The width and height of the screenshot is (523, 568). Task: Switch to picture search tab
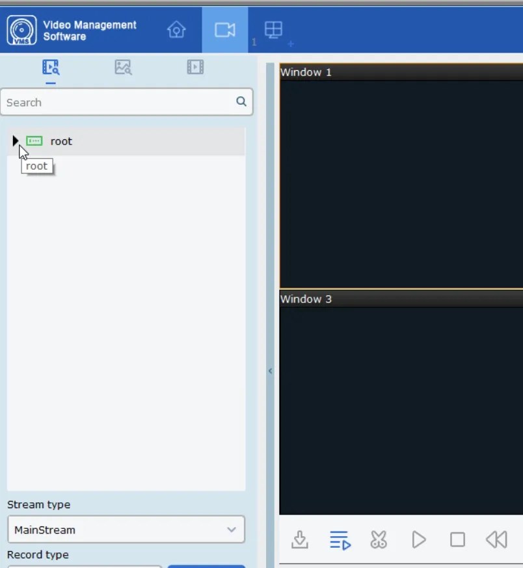pos(123,67)
